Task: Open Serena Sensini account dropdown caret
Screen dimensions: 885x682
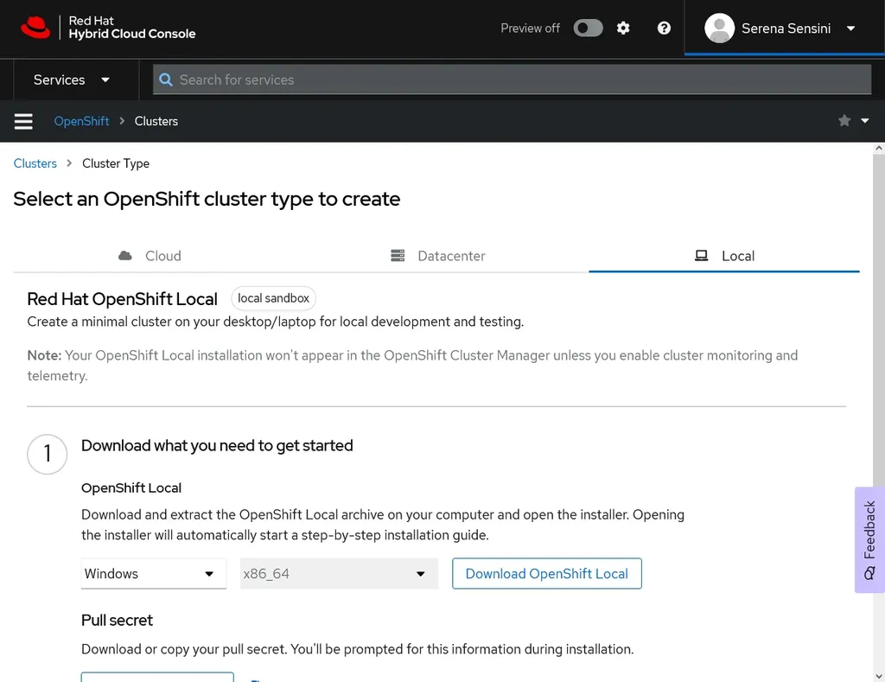Action: [851, 29]
